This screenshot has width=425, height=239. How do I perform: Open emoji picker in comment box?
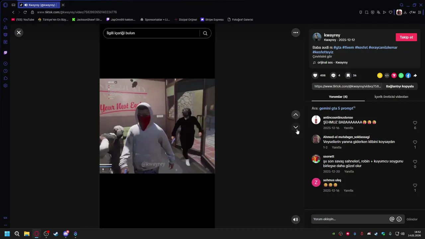(x=399, y=219)
